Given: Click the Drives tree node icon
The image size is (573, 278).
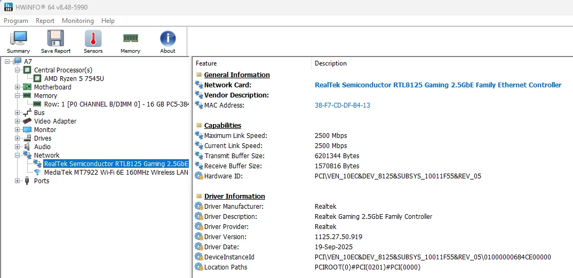Looking at the screenshot, I should click(x=27, y=138).
